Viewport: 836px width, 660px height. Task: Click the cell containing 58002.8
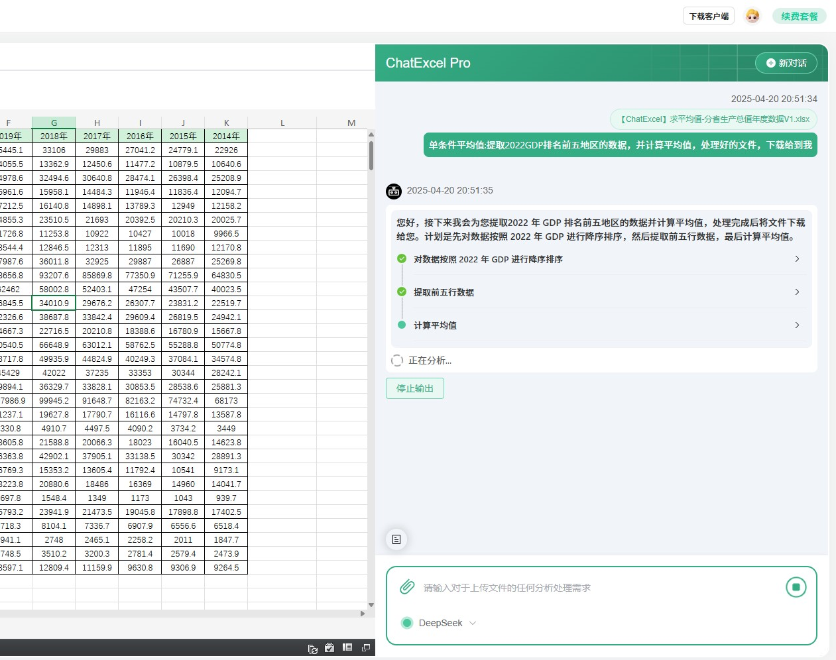(x=54, y=290)
